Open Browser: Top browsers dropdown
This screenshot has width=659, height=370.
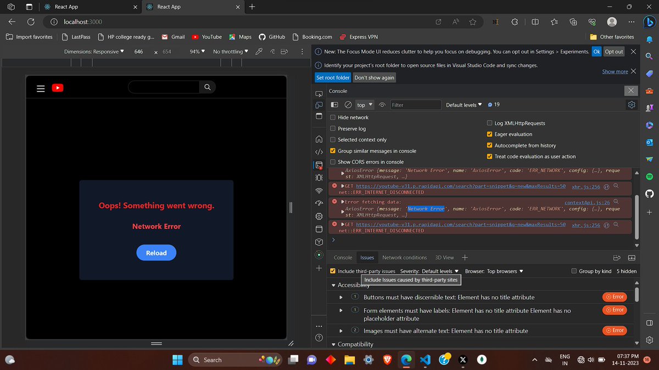point(494,271)
